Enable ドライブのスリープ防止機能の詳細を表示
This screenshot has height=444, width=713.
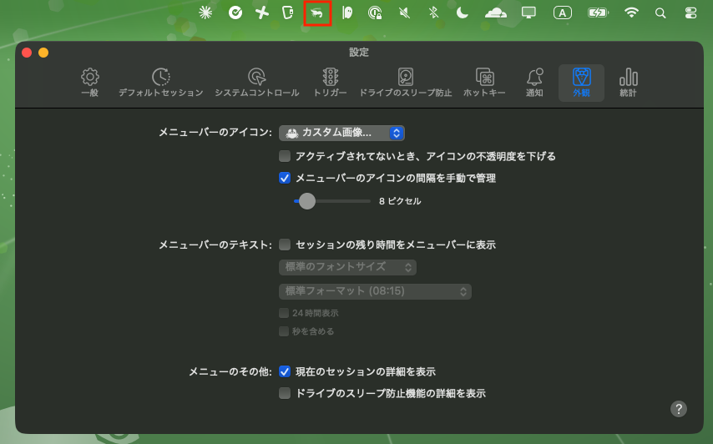click(285, 393)
